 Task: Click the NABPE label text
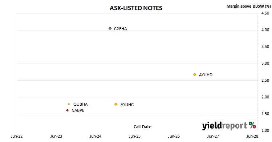point(78,110)
